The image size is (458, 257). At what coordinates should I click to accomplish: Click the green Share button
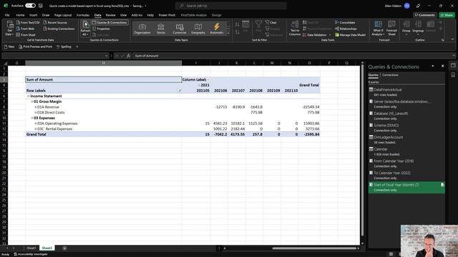(447, 15)
